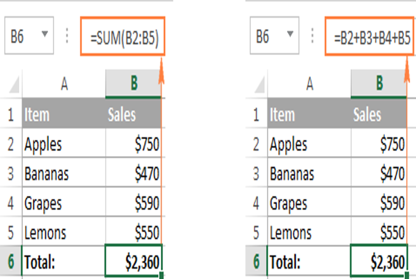Select the row 6 header in the SUM sheet
Screen dimensions: 416x279
(x=11, y=262)
